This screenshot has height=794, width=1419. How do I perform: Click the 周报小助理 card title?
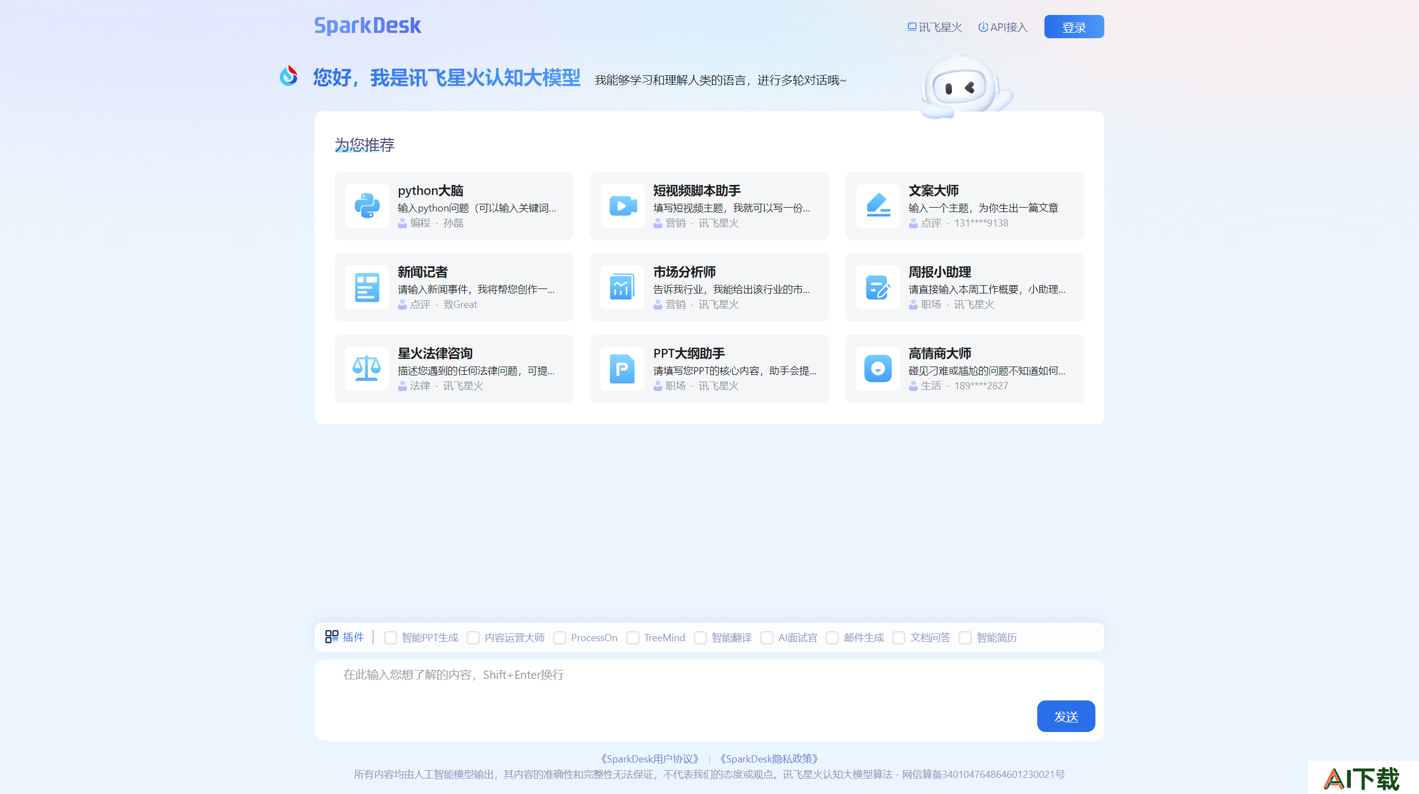coord(940,272)
